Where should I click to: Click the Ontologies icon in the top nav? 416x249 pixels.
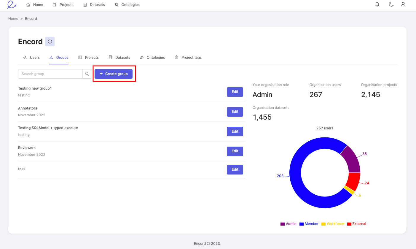[x=117, y=5]
